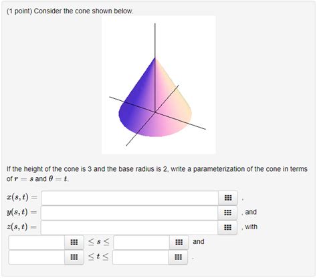Focus the lower bound field for s
The height and width of the screenshot is (278, 317).
(x=37, y=242)
